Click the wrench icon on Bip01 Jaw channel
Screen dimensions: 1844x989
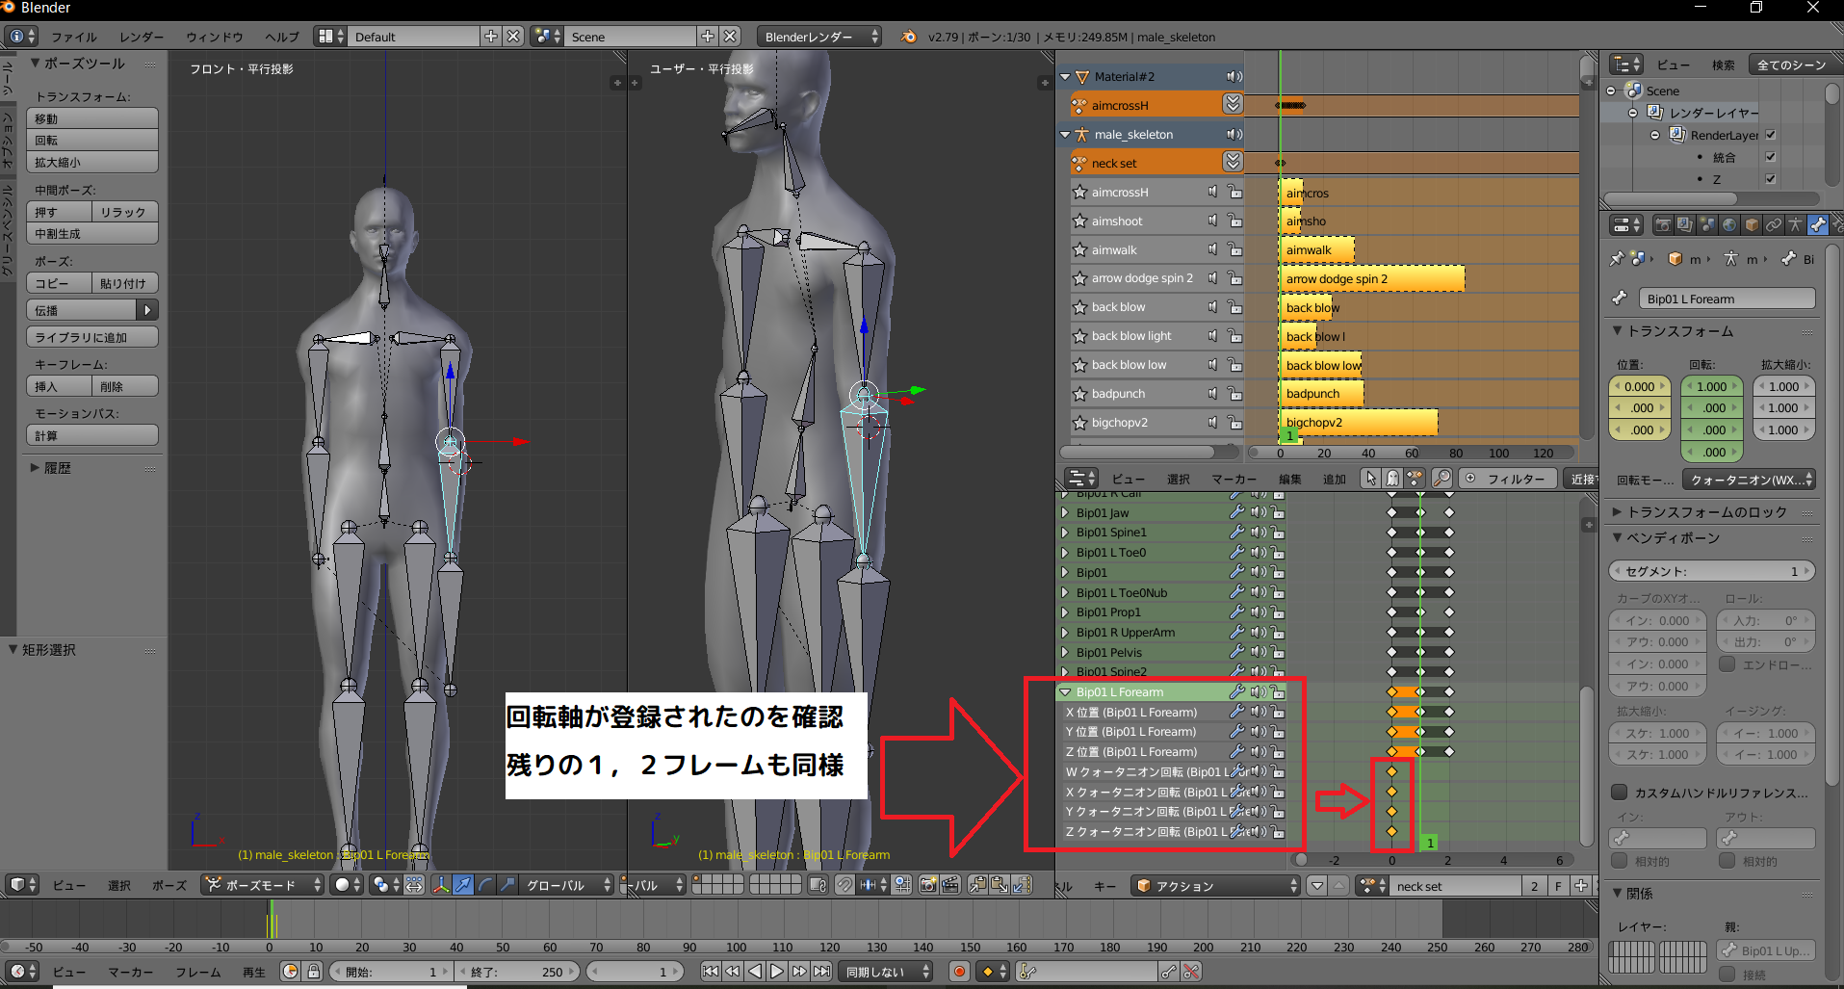[1237, 512]
